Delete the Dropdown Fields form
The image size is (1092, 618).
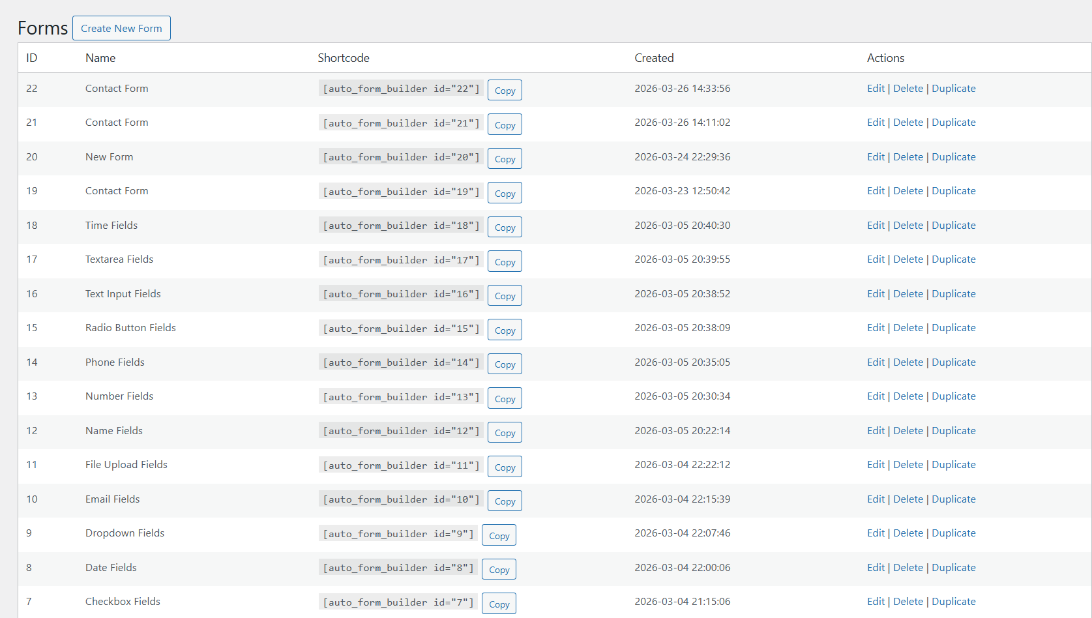click(x=908, y=533)
